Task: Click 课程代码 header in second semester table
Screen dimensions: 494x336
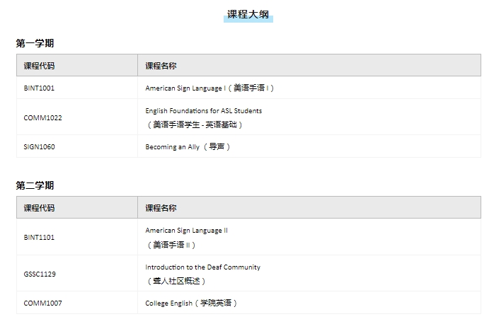Action: click(39, 208)
